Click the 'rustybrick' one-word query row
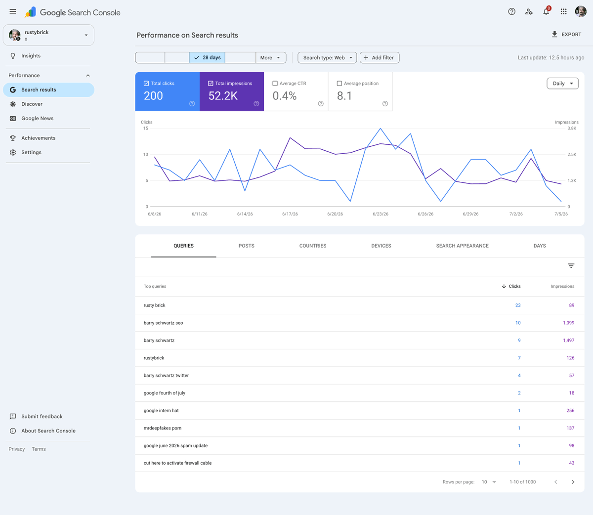The width and height of the screenshot is (593, 515). 360,358
